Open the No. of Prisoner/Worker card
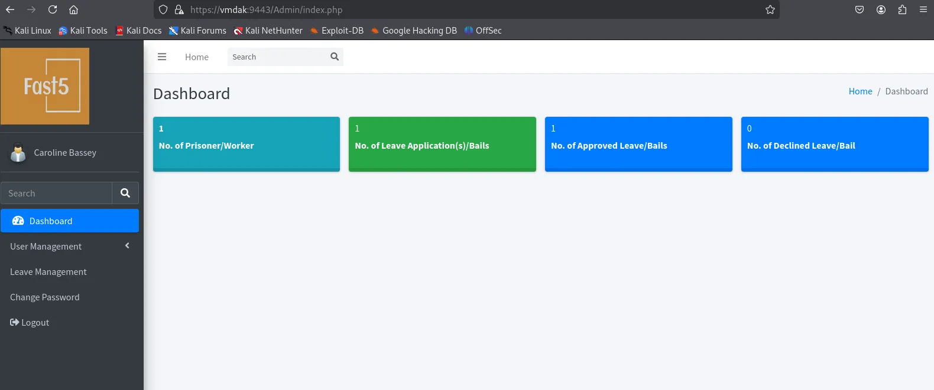The image size is (934, 390). tap(247, 144)
